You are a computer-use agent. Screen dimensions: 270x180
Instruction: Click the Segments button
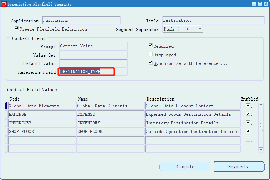coord(239,166)
